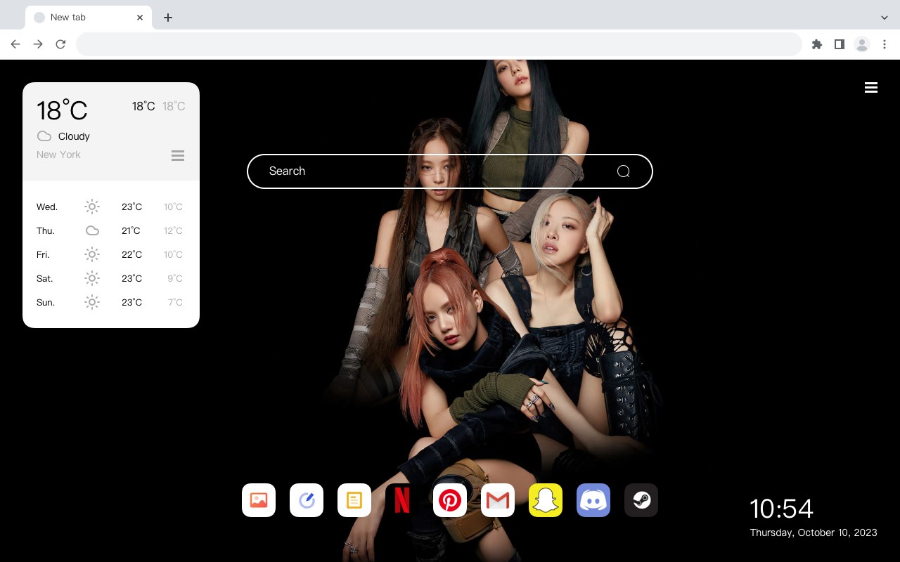Image resolution: width=900 pixels, height=562 pixels.
Task: Close the New tab tab
Action: [x=140, y=18]
